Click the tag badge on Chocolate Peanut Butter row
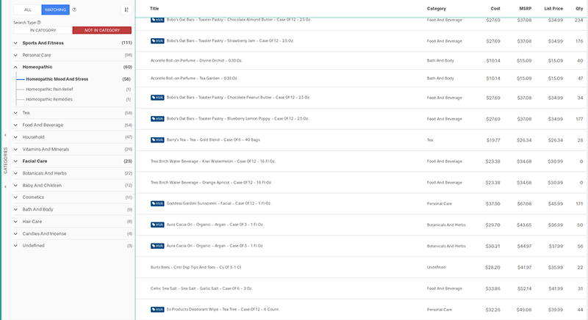This screenshot has width=588, height=320. [157, 98]
